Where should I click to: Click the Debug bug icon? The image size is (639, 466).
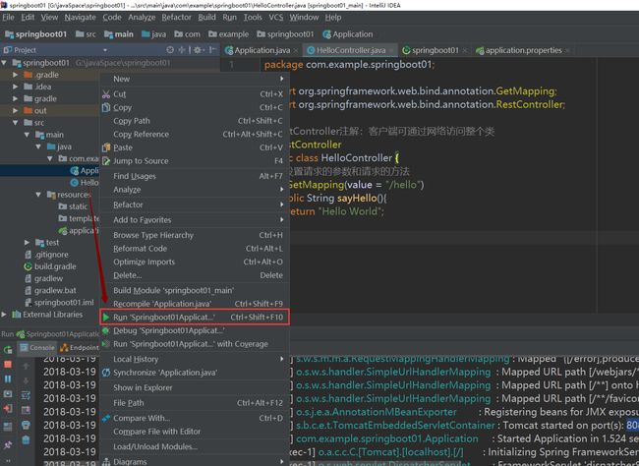click(x=106, y=330)
